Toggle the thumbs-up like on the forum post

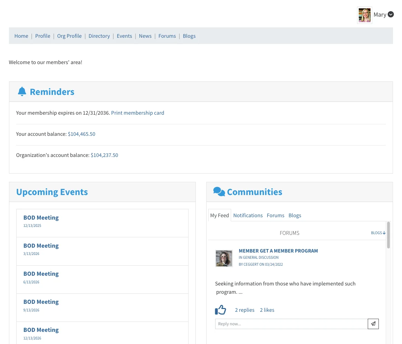[220, 309]
